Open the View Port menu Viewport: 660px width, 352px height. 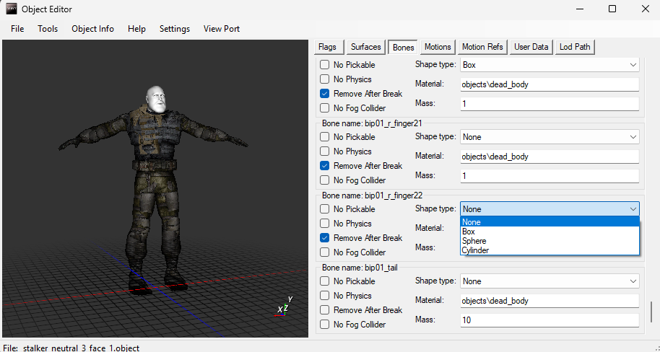tap(222, 29)
